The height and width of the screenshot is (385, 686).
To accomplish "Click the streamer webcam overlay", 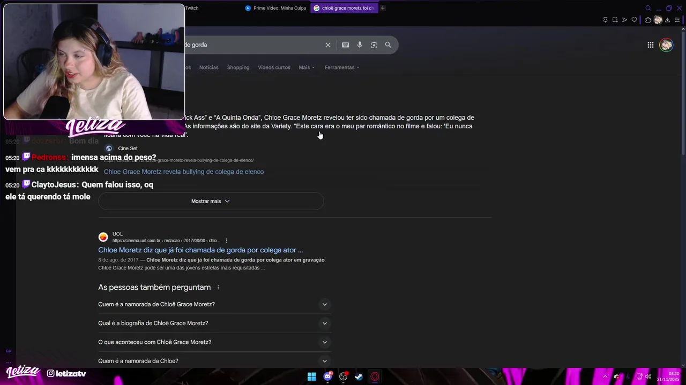I will pyautogui.click(x=94, y=61).
